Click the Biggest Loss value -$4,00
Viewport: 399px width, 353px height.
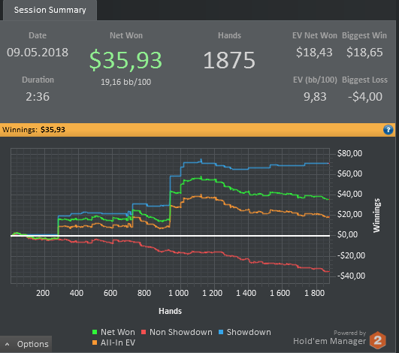365,97
